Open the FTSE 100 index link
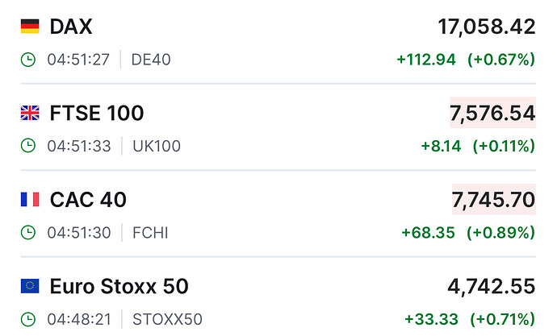Screen dimensions: 557x336 pos(97,113)
